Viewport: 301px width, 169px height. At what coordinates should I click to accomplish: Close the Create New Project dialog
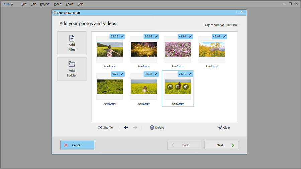point(241,12)
